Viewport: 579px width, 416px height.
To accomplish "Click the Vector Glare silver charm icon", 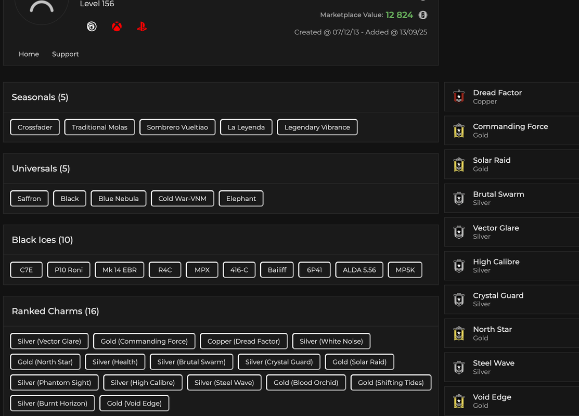I will (x=459, y=232).
